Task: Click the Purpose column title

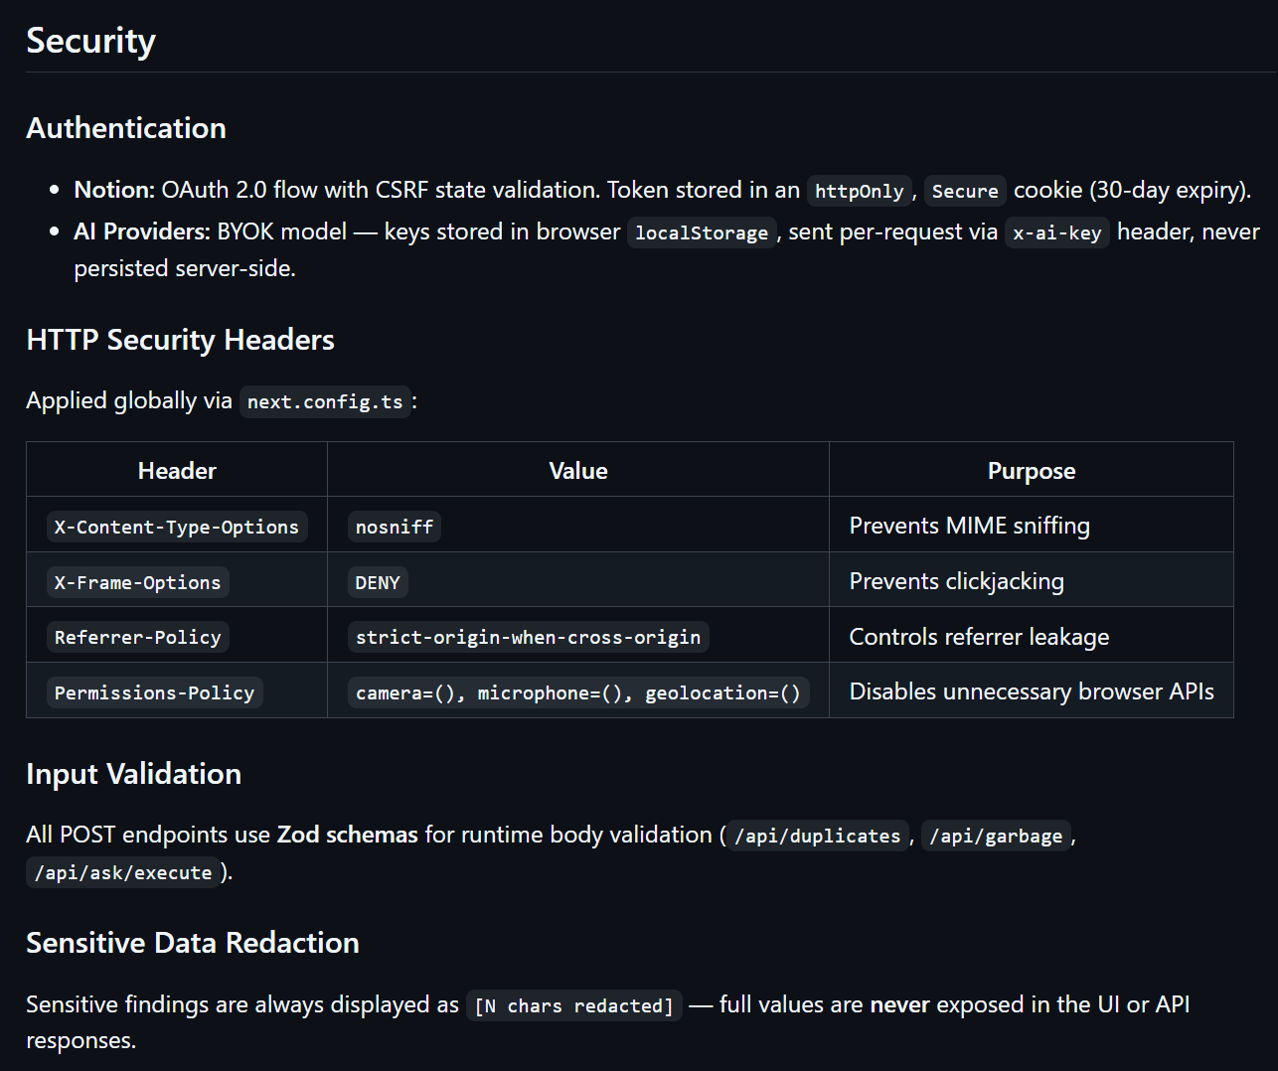Action: click(x=1031, y=471)
